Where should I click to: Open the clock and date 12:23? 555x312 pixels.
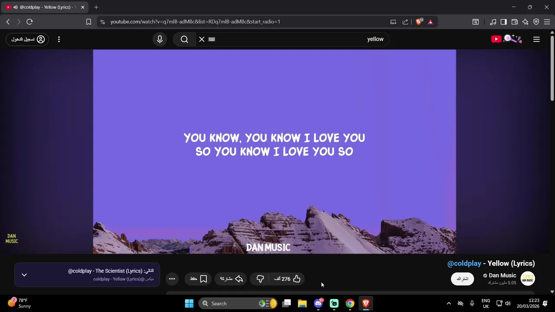pos(528,303)
